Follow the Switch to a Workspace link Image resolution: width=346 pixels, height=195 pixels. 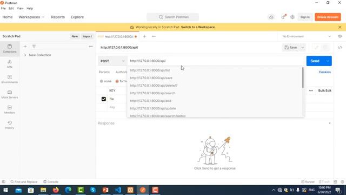click(x=198, y=27)
